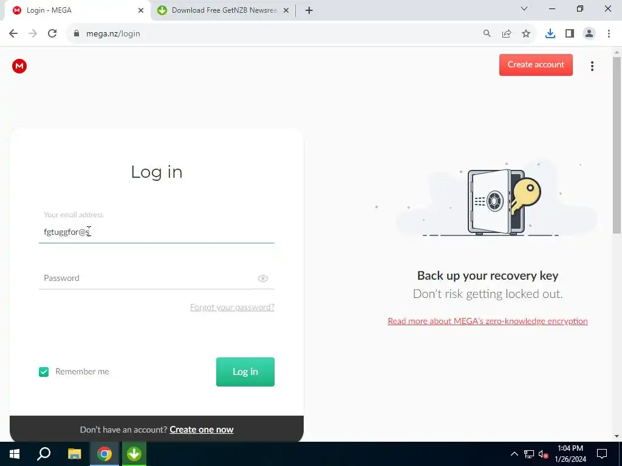Click the page vertical scrollbar
Viewport: 622px width, 466px height.
click(617, 146)
